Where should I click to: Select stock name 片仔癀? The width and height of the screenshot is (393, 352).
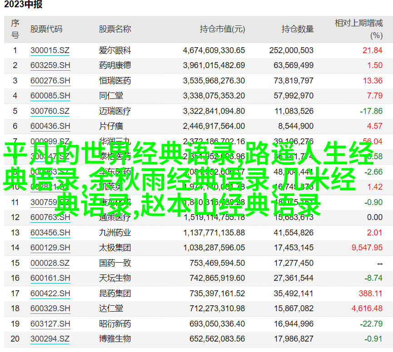[x=111, y=126]
